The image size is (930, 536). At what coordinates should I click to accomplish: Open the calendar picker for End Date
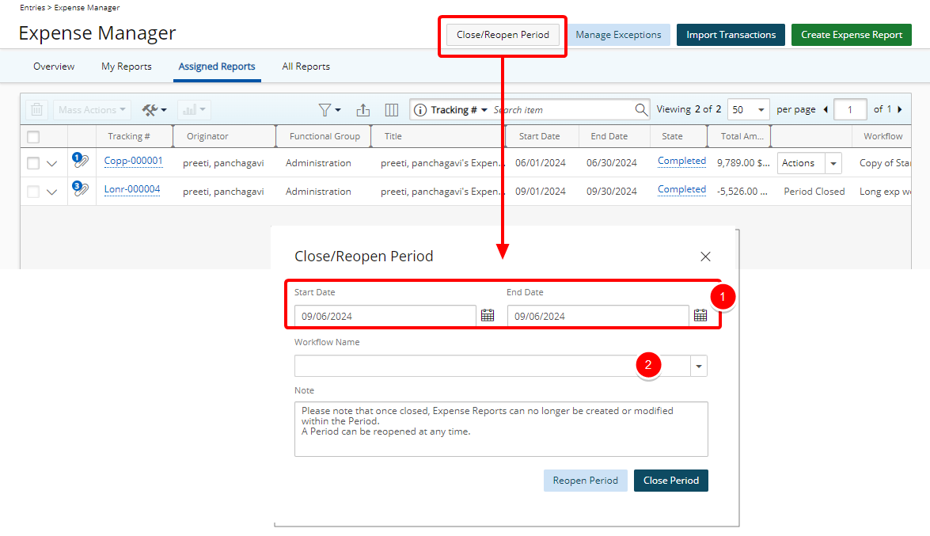coord(700,314)
